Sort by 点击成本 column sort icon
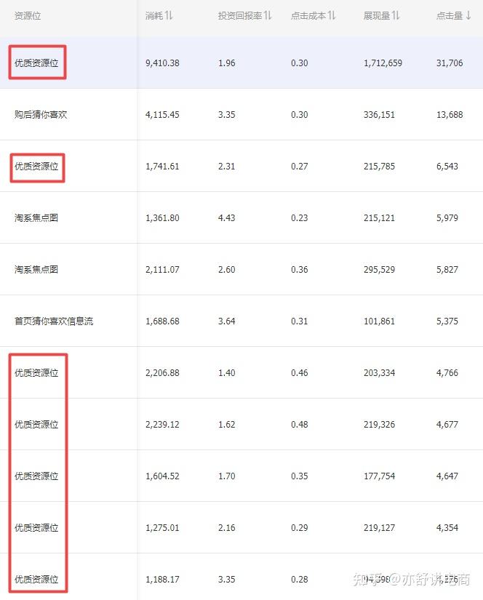 pos(332,15)
